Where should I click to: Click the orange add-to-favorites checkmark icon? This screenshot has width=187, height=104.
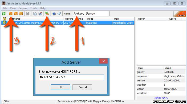(x=11, y=14)
